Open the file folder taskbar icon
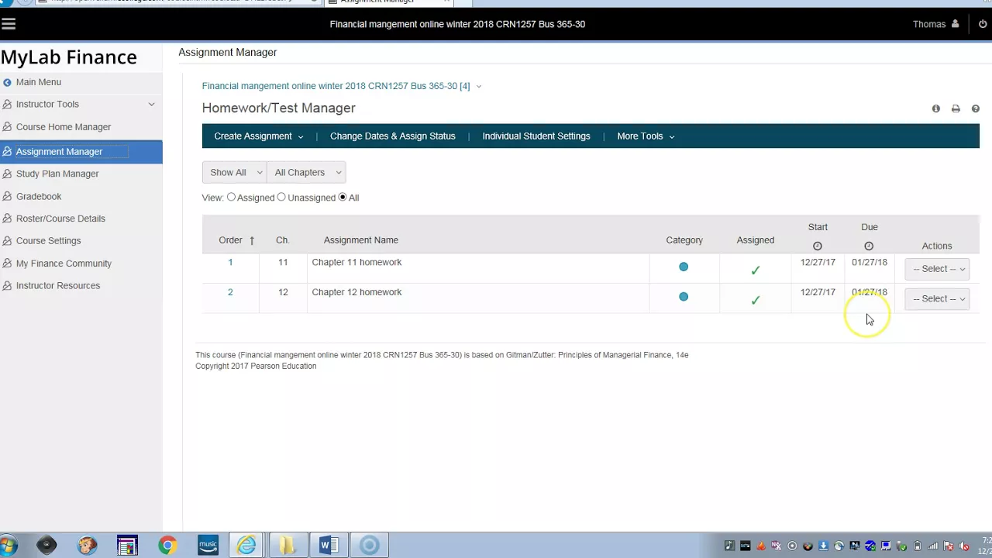 pyautogui.click(x=287, y=546)
